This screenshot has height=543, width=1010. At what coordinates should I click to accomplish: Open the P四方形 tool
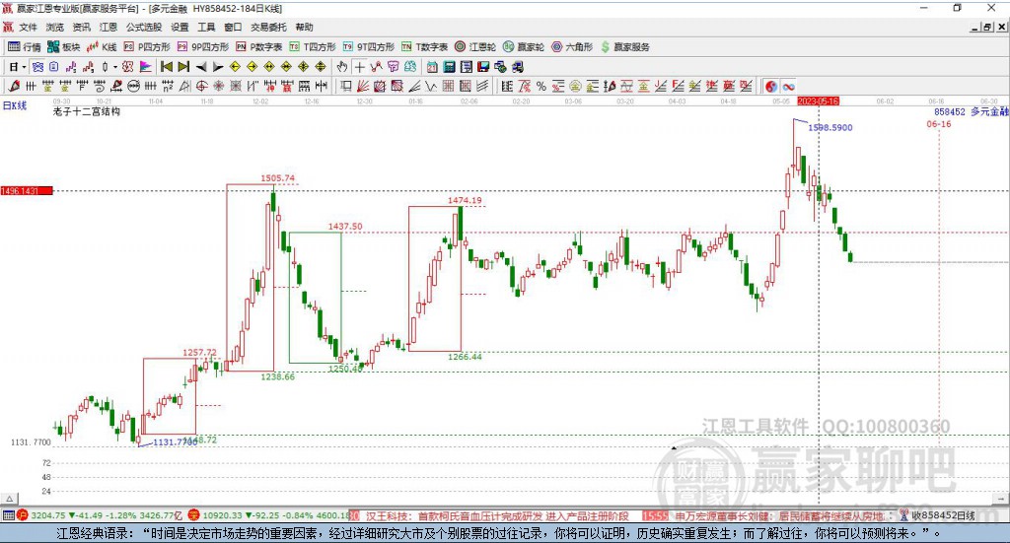(147, 47)
